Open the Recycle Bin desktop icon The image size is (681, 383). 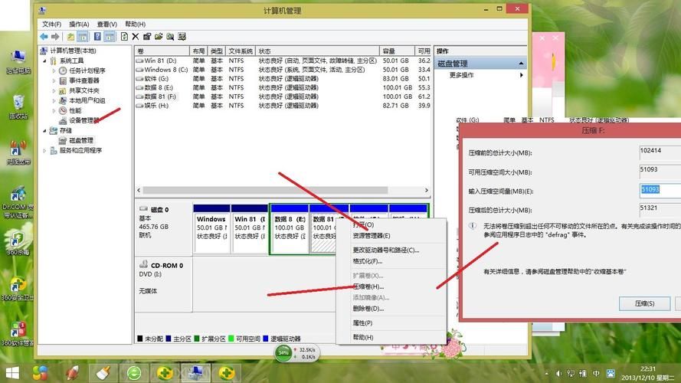click(18, 106)
